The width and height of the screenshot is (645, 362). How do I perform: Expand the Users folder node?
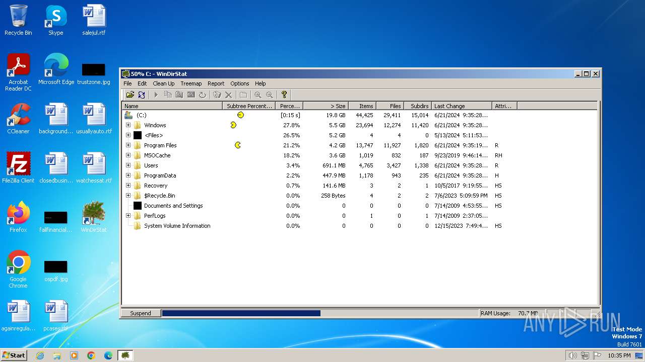coord(128,165)
